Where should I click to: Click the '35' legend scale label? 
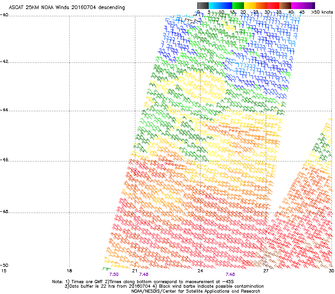coord(279,12)
